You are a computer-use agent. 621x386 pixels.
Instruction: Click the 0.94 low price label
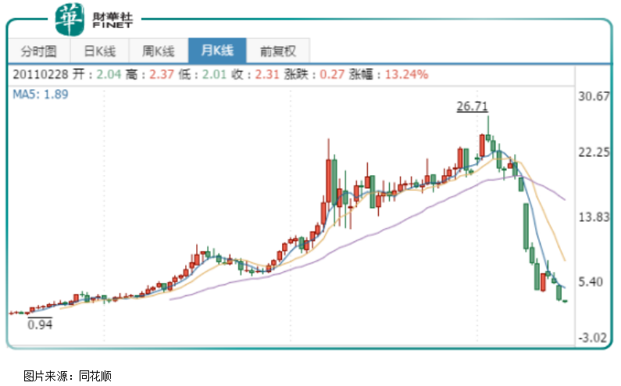(x=39, y=325)
